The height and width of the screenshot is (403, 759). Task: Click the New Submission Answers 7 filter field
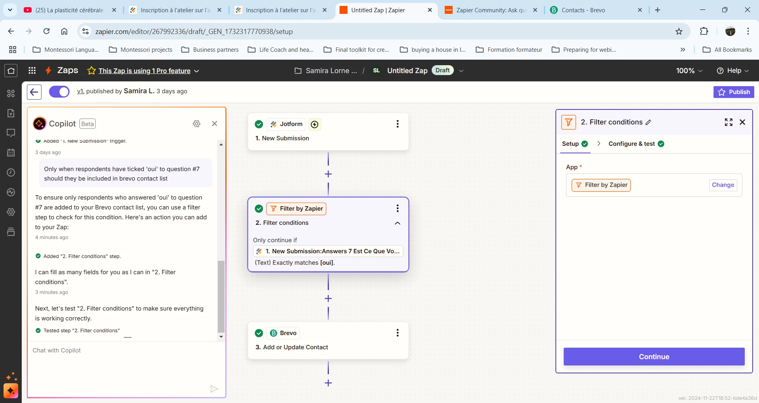pos(328,251)
